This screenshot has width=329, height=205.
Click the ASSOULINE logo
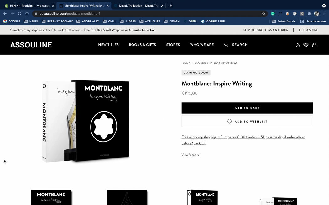pos(31,45)
